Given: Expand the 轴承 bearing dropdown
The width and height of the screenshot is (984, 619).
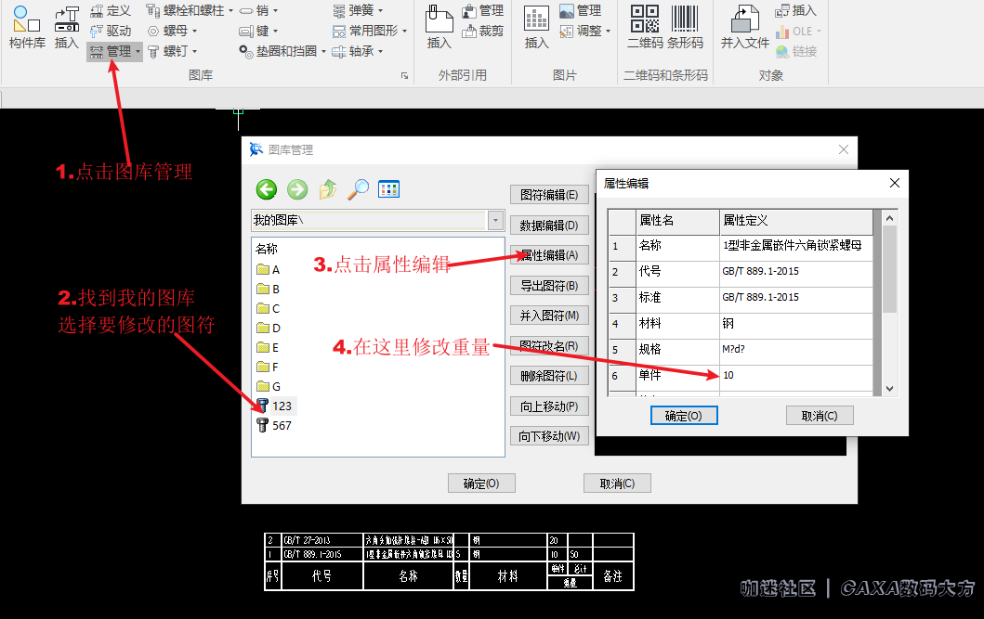Looking at the screenshot, I should pyautogui.click(x=380, y=51).
